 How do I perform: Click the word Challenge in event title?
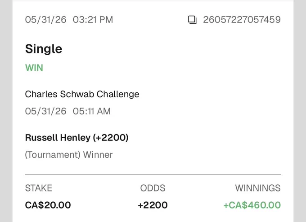[x=118, y=94]
